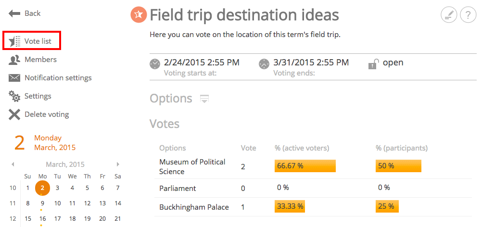Click the Delete voting X icon
482x227 pixels.
14,114
